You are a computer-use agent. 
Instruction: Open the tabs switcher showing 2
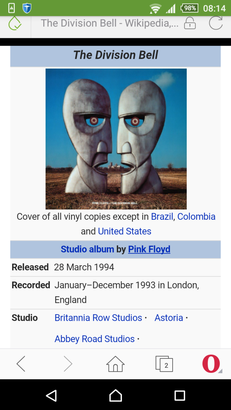tap(164, 364)
